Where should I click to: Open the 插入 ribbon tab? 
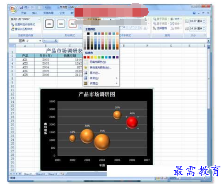pos(34,13)
